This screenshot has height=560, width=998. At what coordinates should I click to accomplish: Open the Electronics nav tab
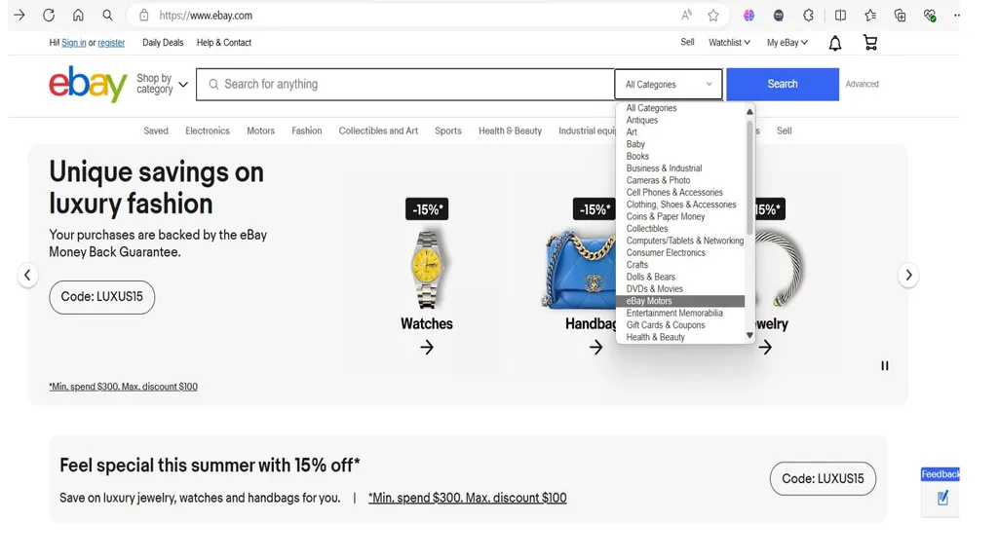pyautogui.click(x=208, y=131)
